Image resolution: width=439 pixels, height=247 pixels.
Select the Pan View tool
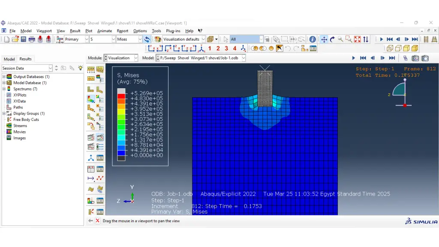click(324, 39)
